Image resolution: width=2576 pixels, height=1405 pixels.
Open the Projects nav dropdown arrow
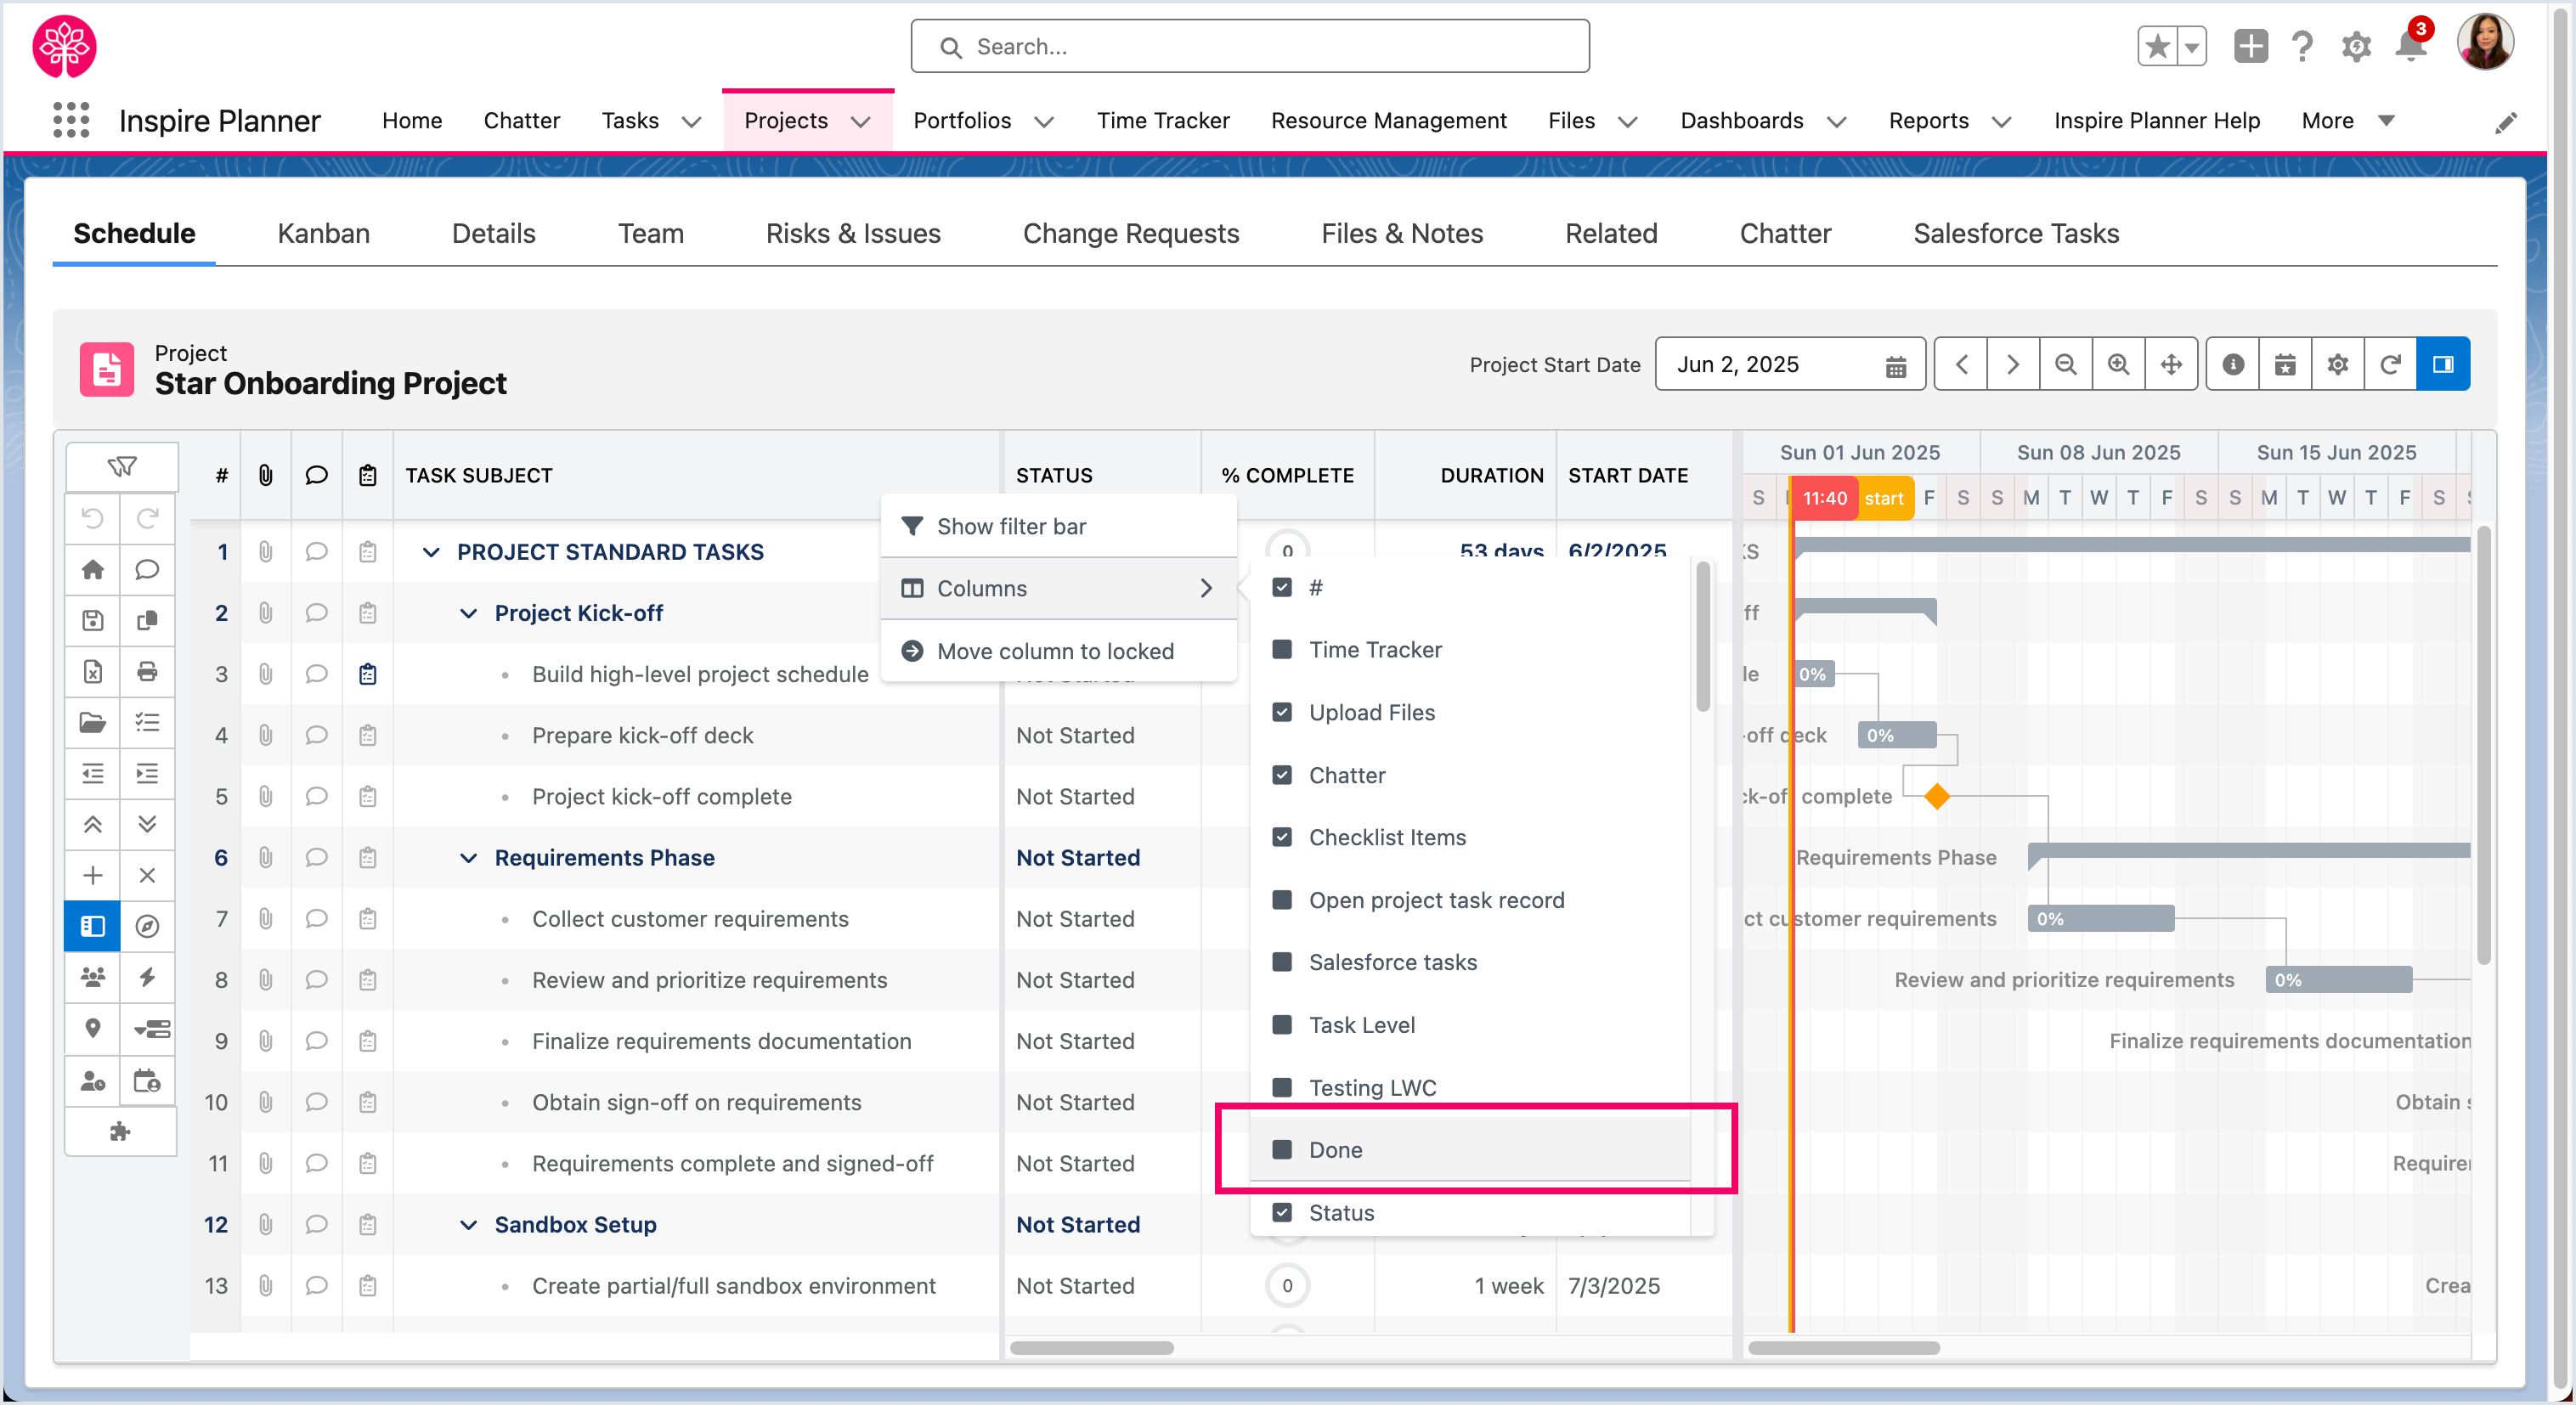(861, 122)
